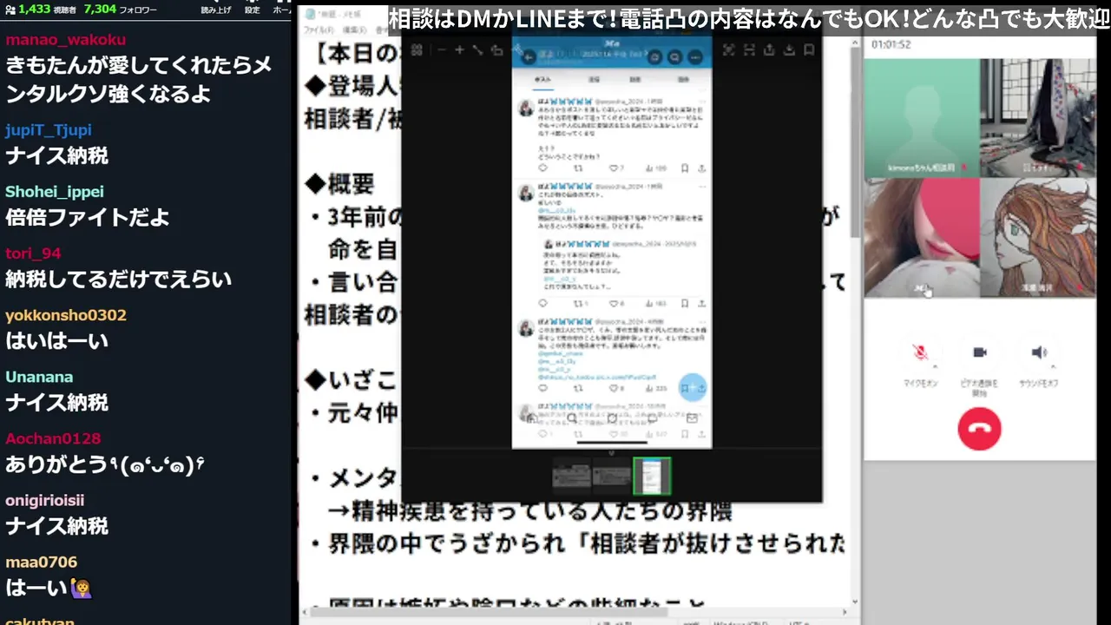This screenshot has height=625, width=1111.
Task: Click username jupiT_Tjupi in chat
Action: point(49,130)
